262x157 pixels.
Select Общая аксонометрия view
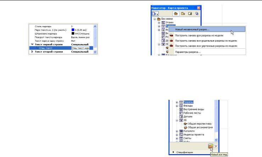200,127
